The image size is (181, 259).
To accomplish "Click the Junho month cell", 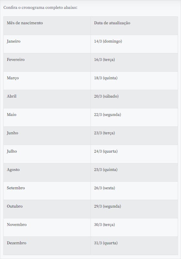I will (x=47, y=136).
